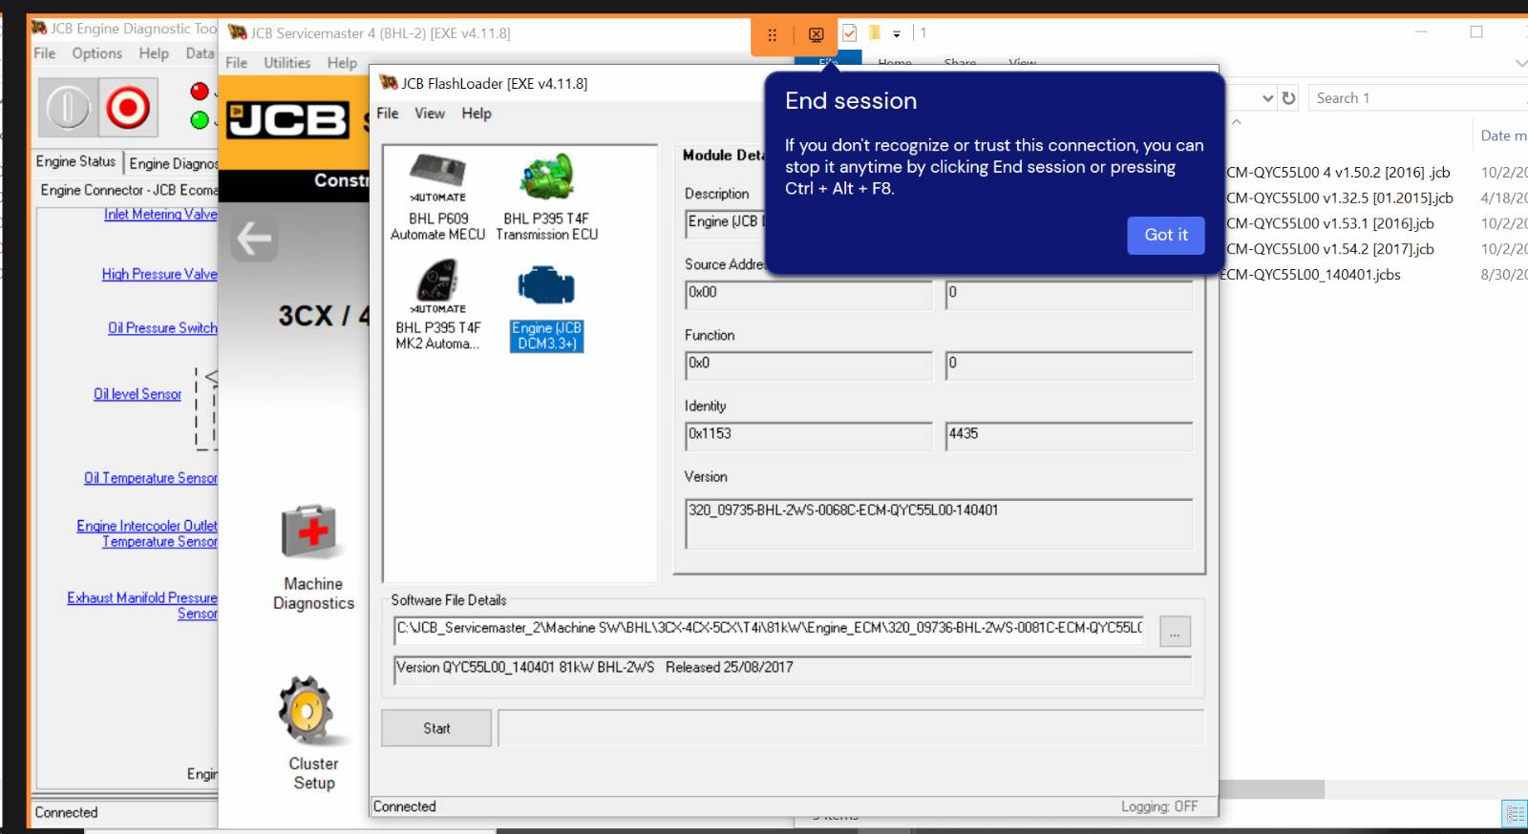The width and height of the screenshot is (1528, 834).
Task: Click the grey power button in Engine Diagnostic Tool
Action: point(68,107)
